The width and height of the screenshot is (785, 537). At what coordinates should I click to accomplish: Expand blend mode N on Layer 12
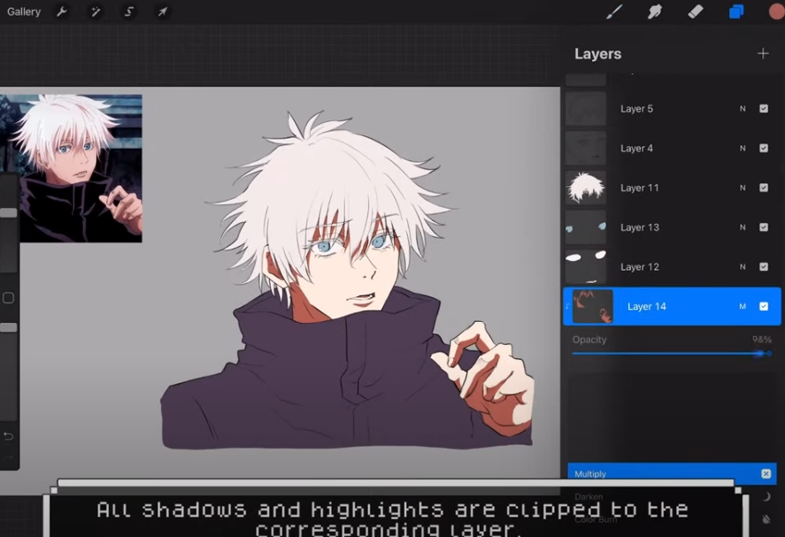[743, 267]
